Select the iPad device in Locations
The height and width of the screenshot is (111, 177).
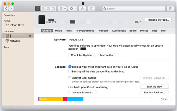pyautogui.click(x=18, y=36)
